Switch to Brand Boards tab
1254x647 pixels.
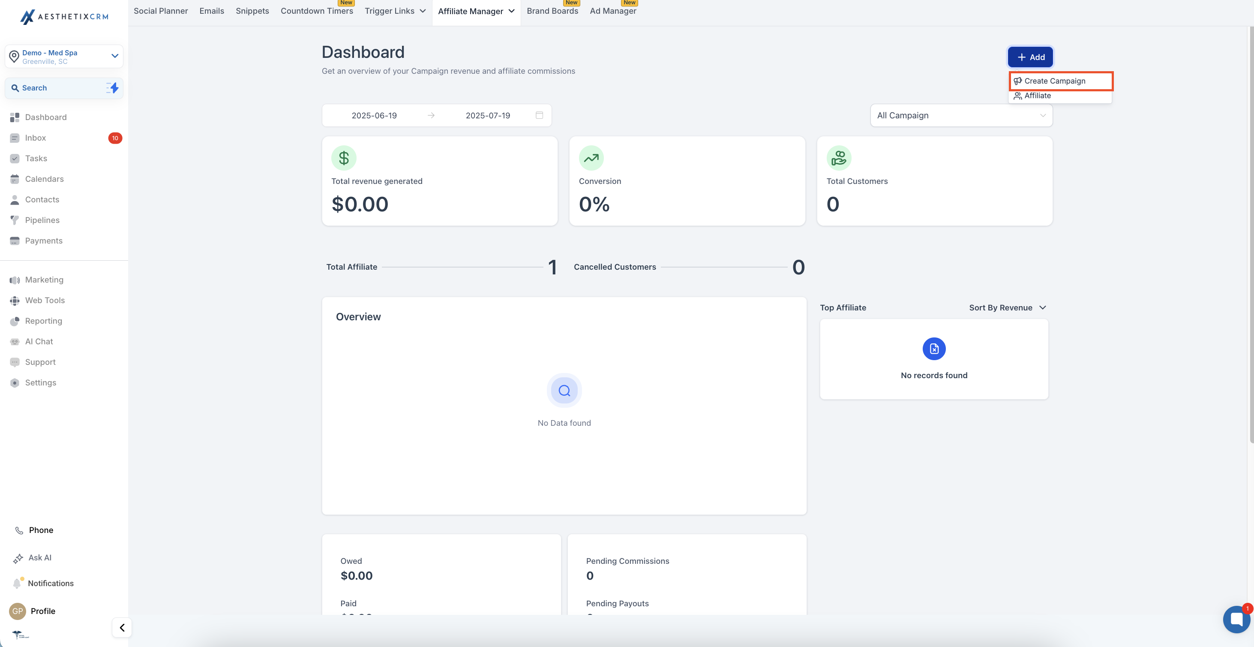tap(552, 11)
